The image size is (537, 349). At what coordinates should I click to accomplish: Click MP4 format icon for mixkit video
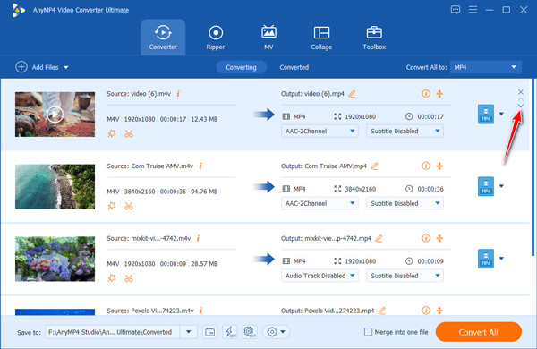(x=486, y=259)
